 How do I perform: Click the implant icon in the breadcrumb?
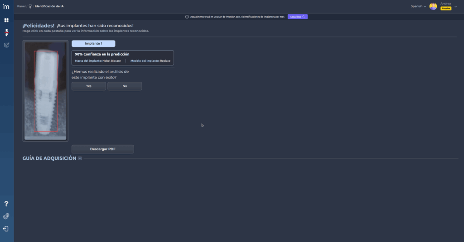click(30, 6)
